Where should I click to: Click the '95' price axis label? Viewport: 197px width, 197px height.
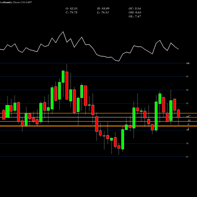point(187,76)
